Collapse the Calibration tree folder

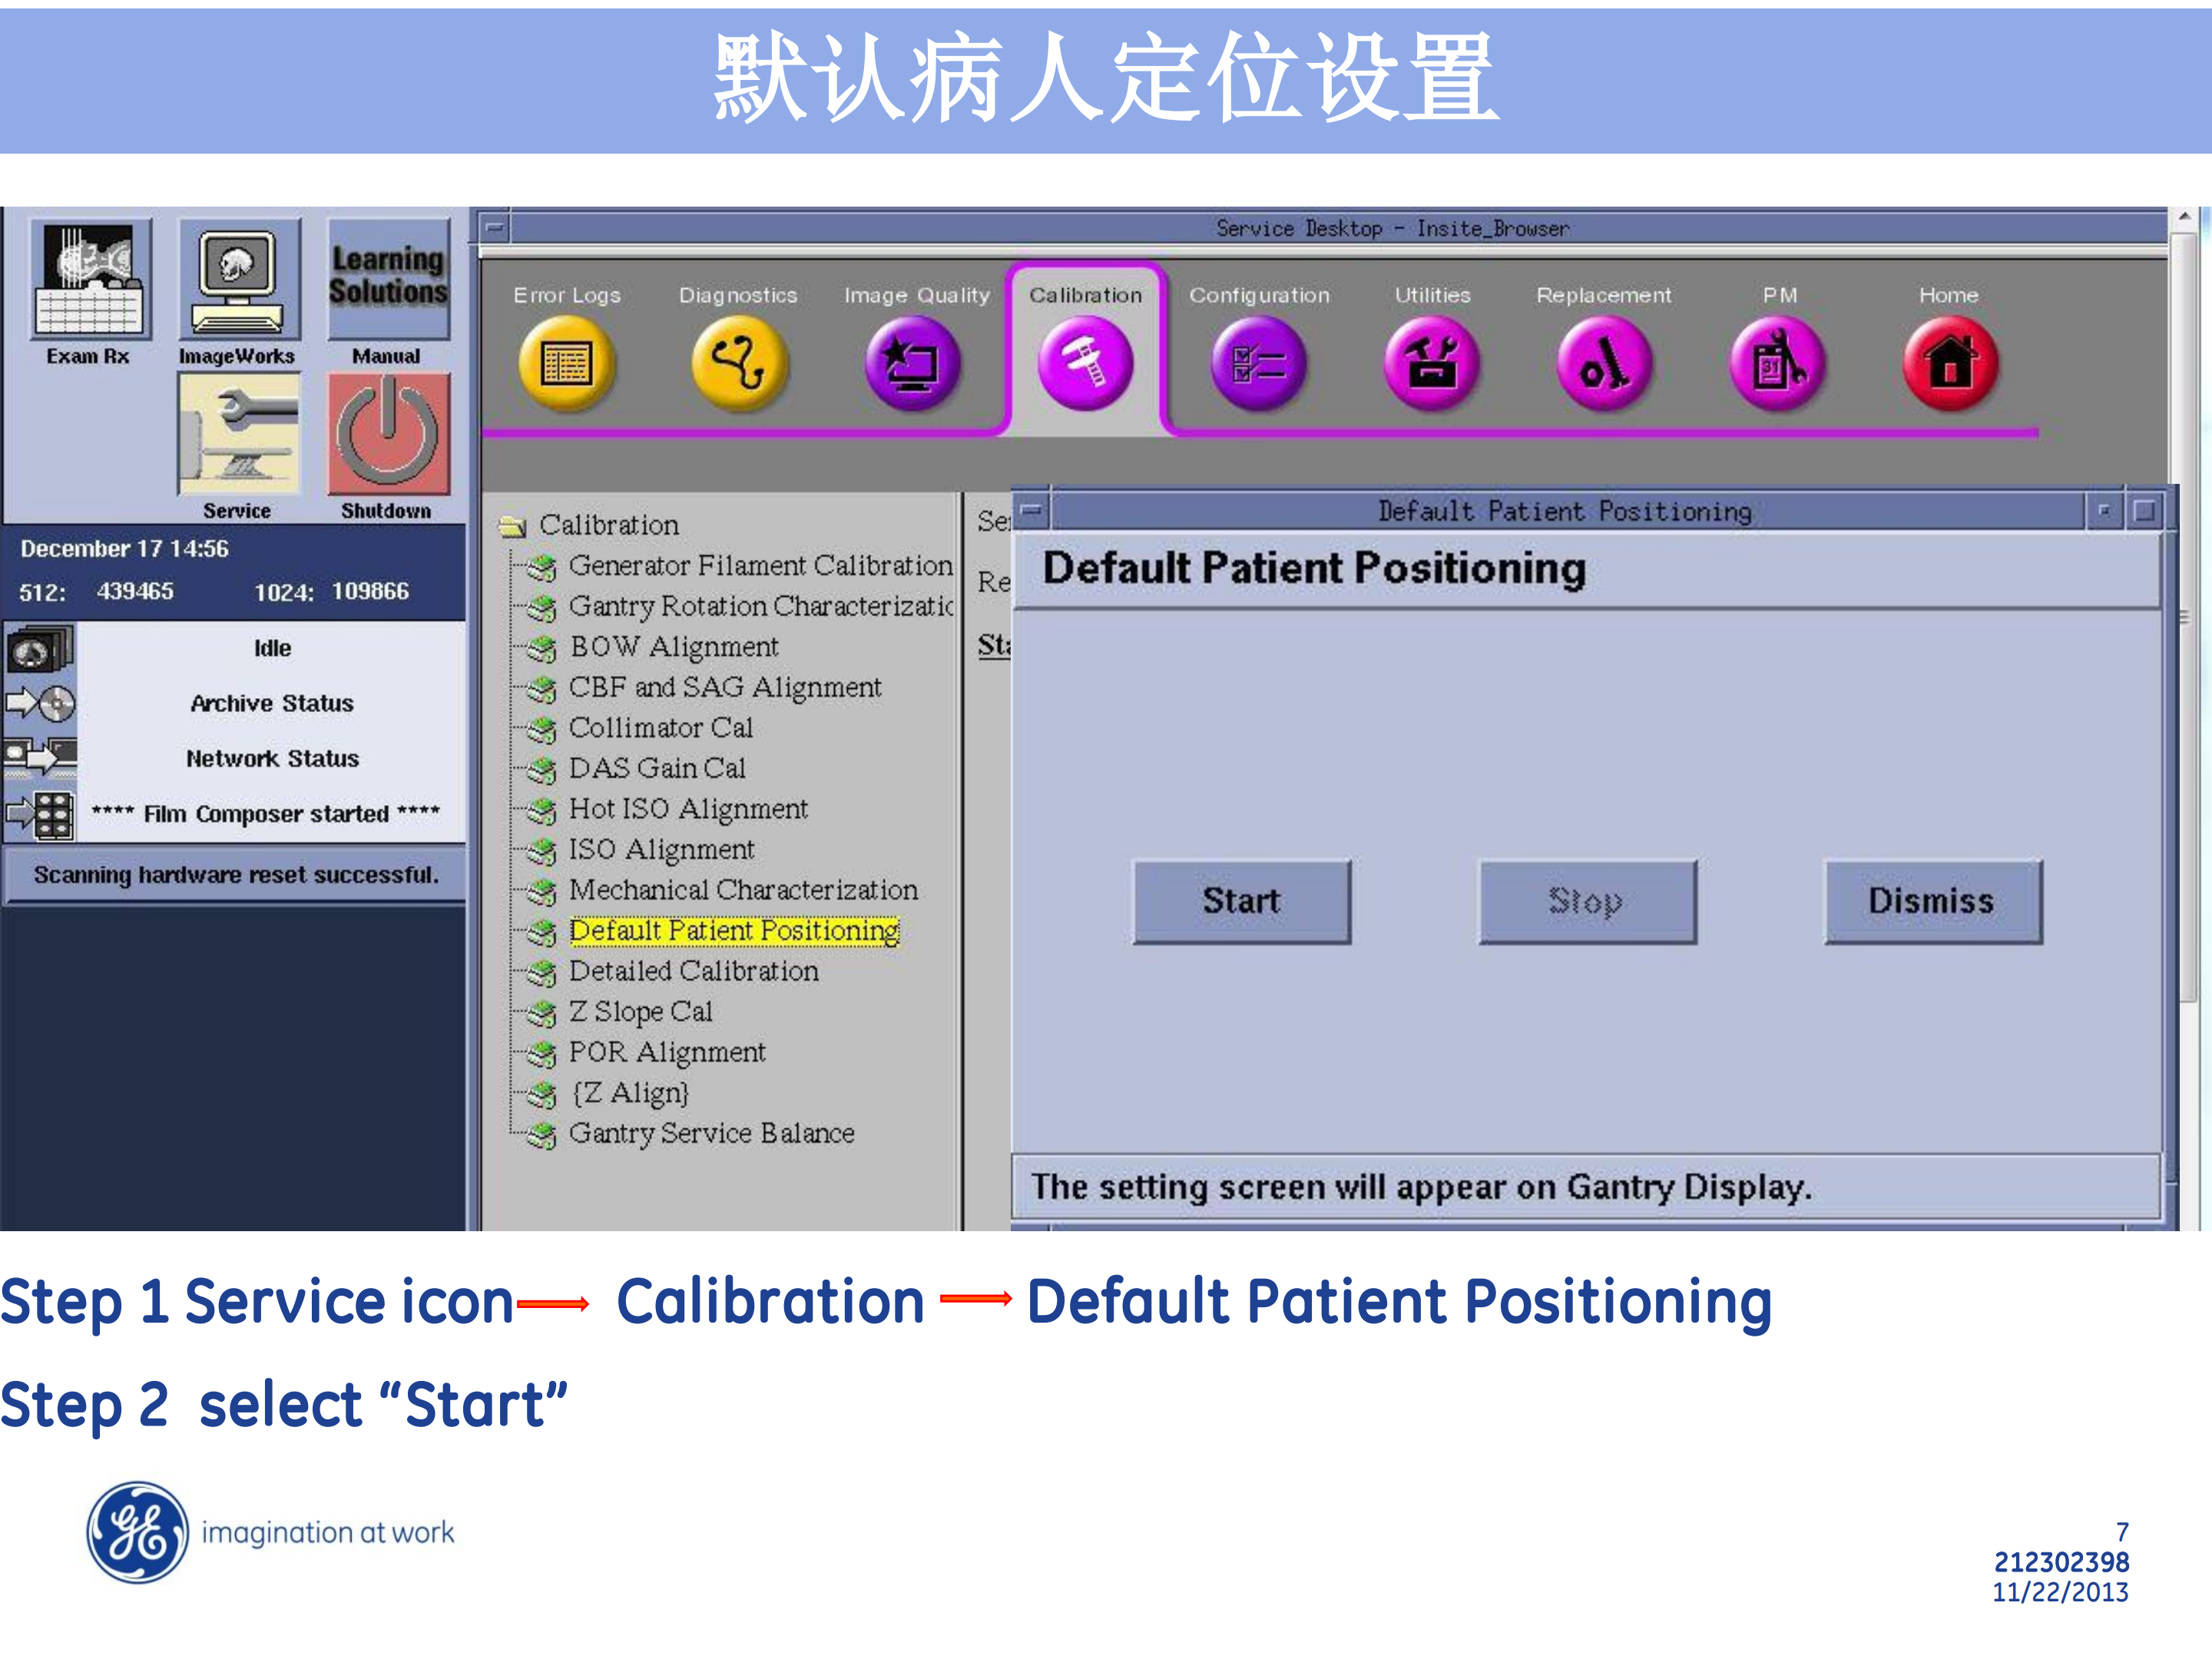coord(512,526)
